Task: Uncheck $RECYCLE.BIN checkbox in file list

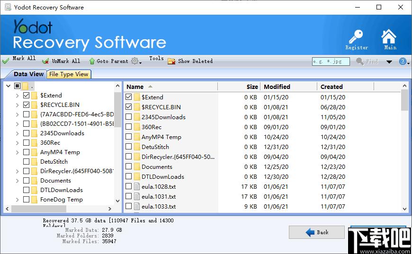Action: click(128, 107)
